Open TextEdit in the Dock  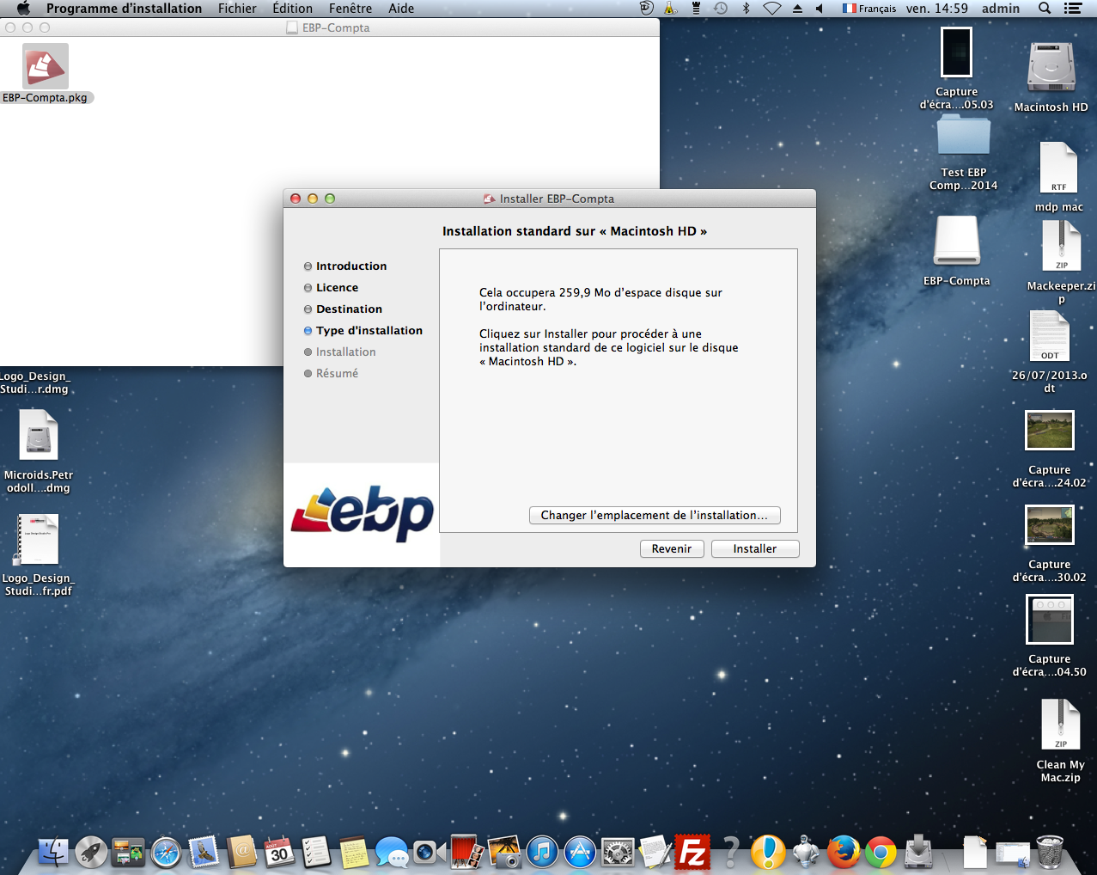(655, 852)
